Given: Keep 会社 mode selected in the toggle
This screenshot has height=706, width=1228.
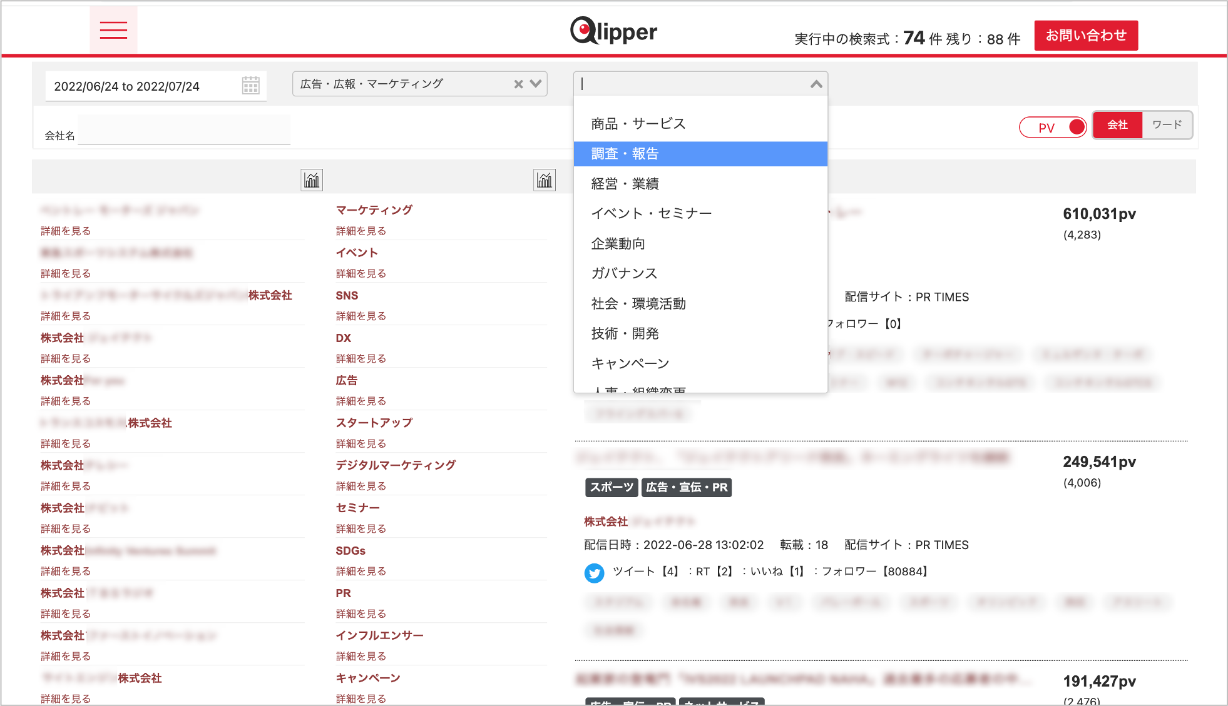Looking at the screenshot, I should [x=1118, y=124].
